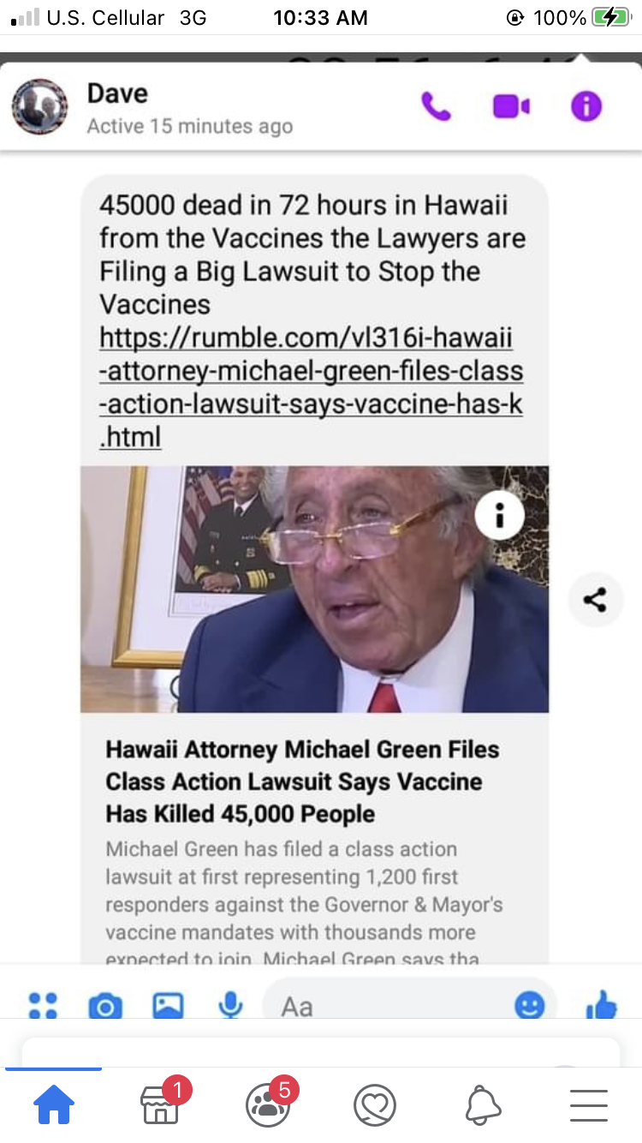Open conversation info for Dave
Screen dimensions: 642x1143
[586, 106]
